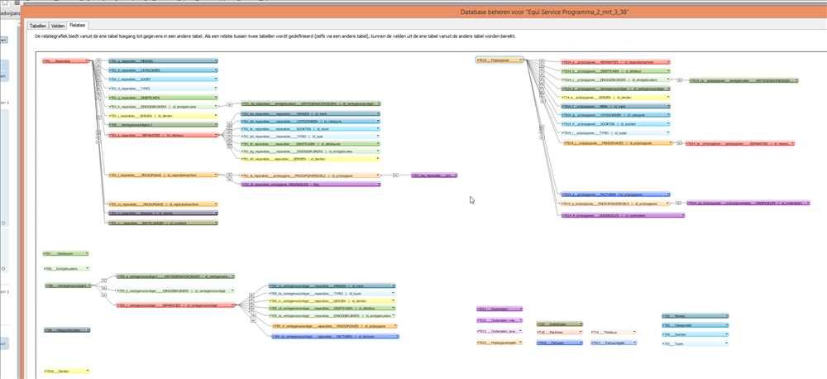Viewport: 827px width, 379px height.
Task: Select the orange T015 Prijsopgaveregels table box
Action: 499,343
